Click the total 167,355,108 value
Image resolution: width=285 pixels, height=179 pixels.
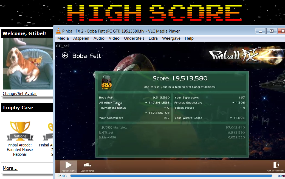click(157, 113)
